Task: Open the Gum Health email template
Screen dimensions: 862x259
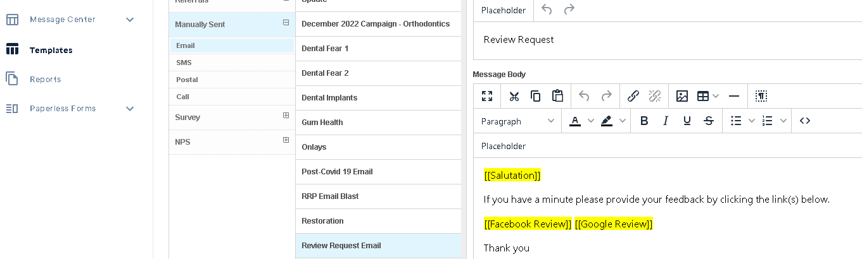Action: 322,123
